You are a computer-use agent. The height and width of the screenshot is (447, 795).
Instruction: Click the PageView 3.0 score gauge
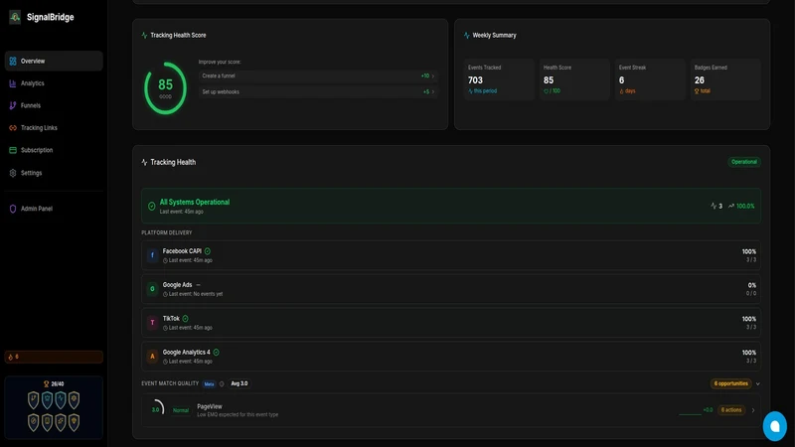[x=156, y=409]
